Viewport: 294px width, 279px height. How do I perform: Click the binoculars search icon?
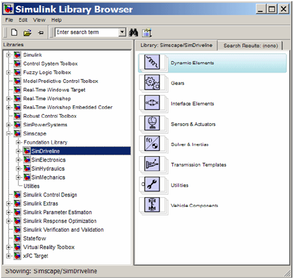(133, 32)
